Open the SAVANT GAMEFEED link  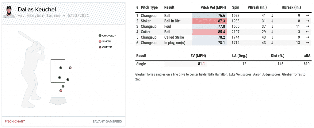107,122
